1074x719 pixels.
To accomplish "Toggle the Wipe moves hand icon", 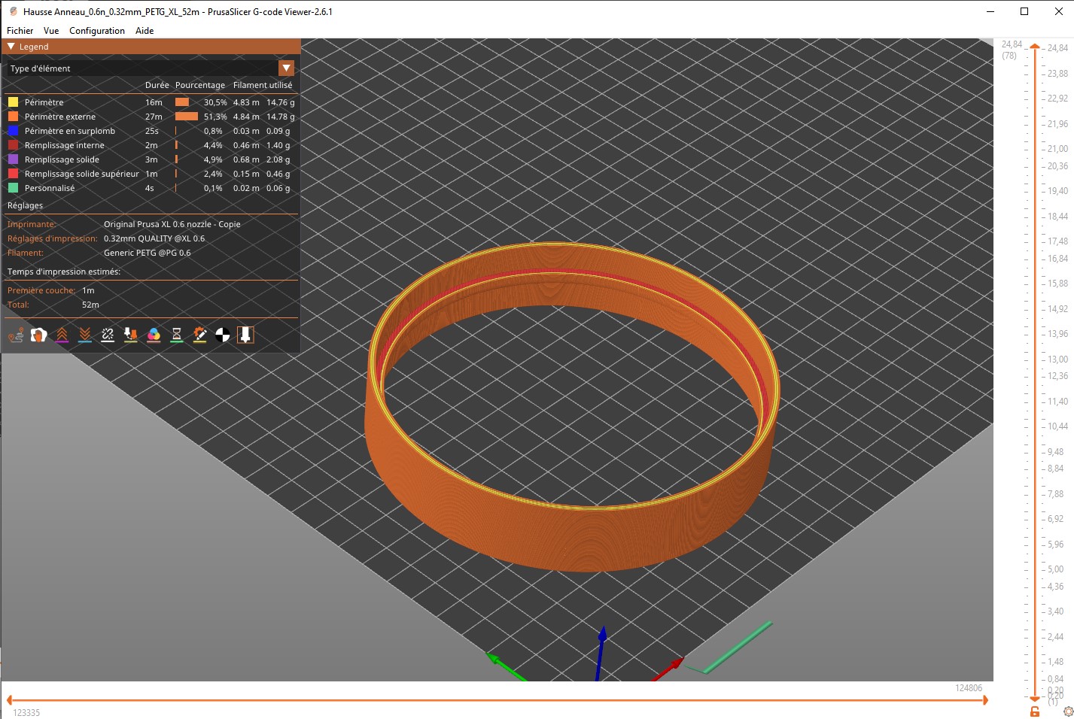I will pyautogui.click(x=39, y=335).
